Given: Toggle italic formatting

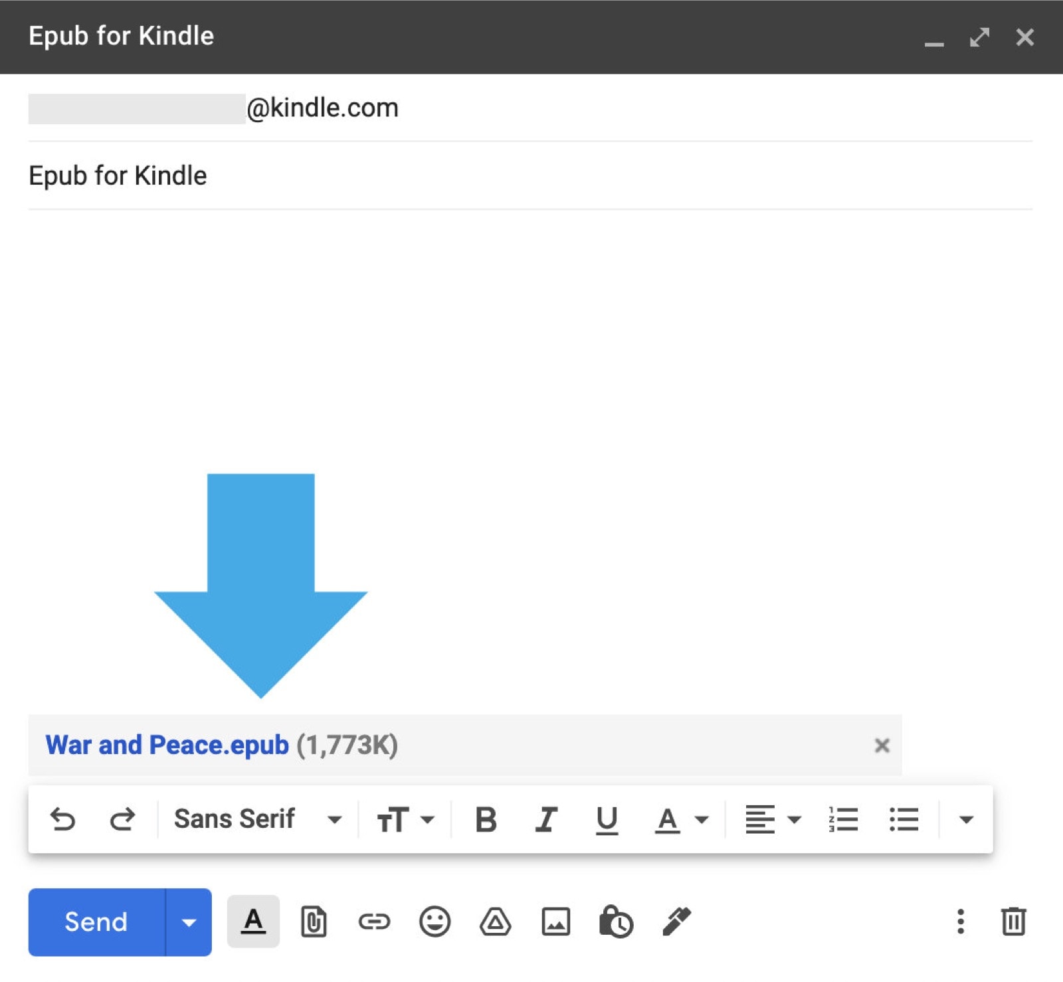Looking at the screenshot, I should coord(545,819).
